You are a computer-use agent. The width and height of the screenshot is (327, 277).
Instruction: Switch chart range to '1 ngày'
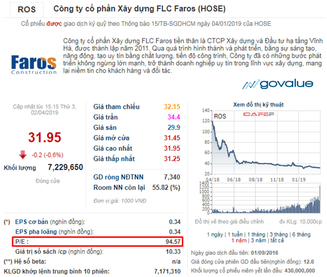215,235
